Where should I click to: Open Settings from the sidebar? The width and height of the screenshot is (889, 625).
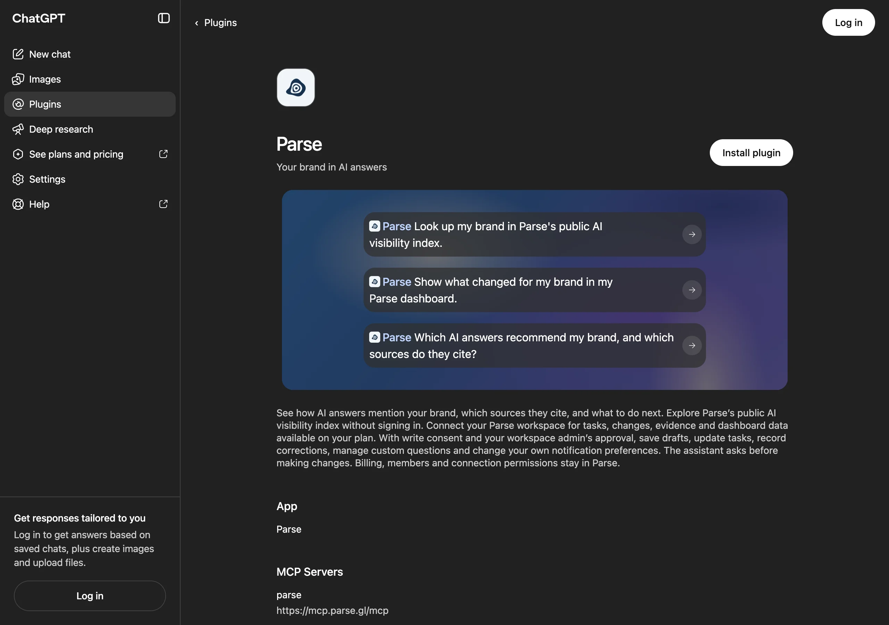click(x=90, y=179)
